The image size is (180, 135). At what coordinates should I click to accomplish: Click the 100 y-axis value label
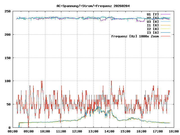(x=8, y=81)
